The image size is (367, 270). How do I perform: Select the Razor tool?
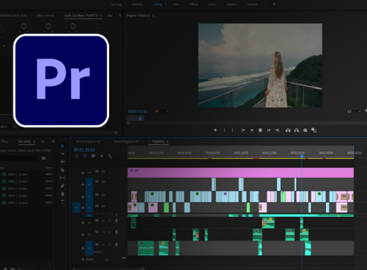pos(63,170)
